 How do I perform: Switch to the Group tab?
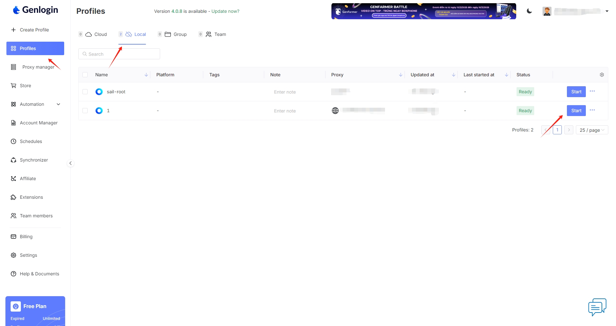(176, 34)
